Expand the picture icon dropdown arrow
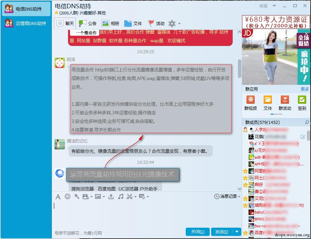This screenshot has height=239, width=311. tap(104, 197)
